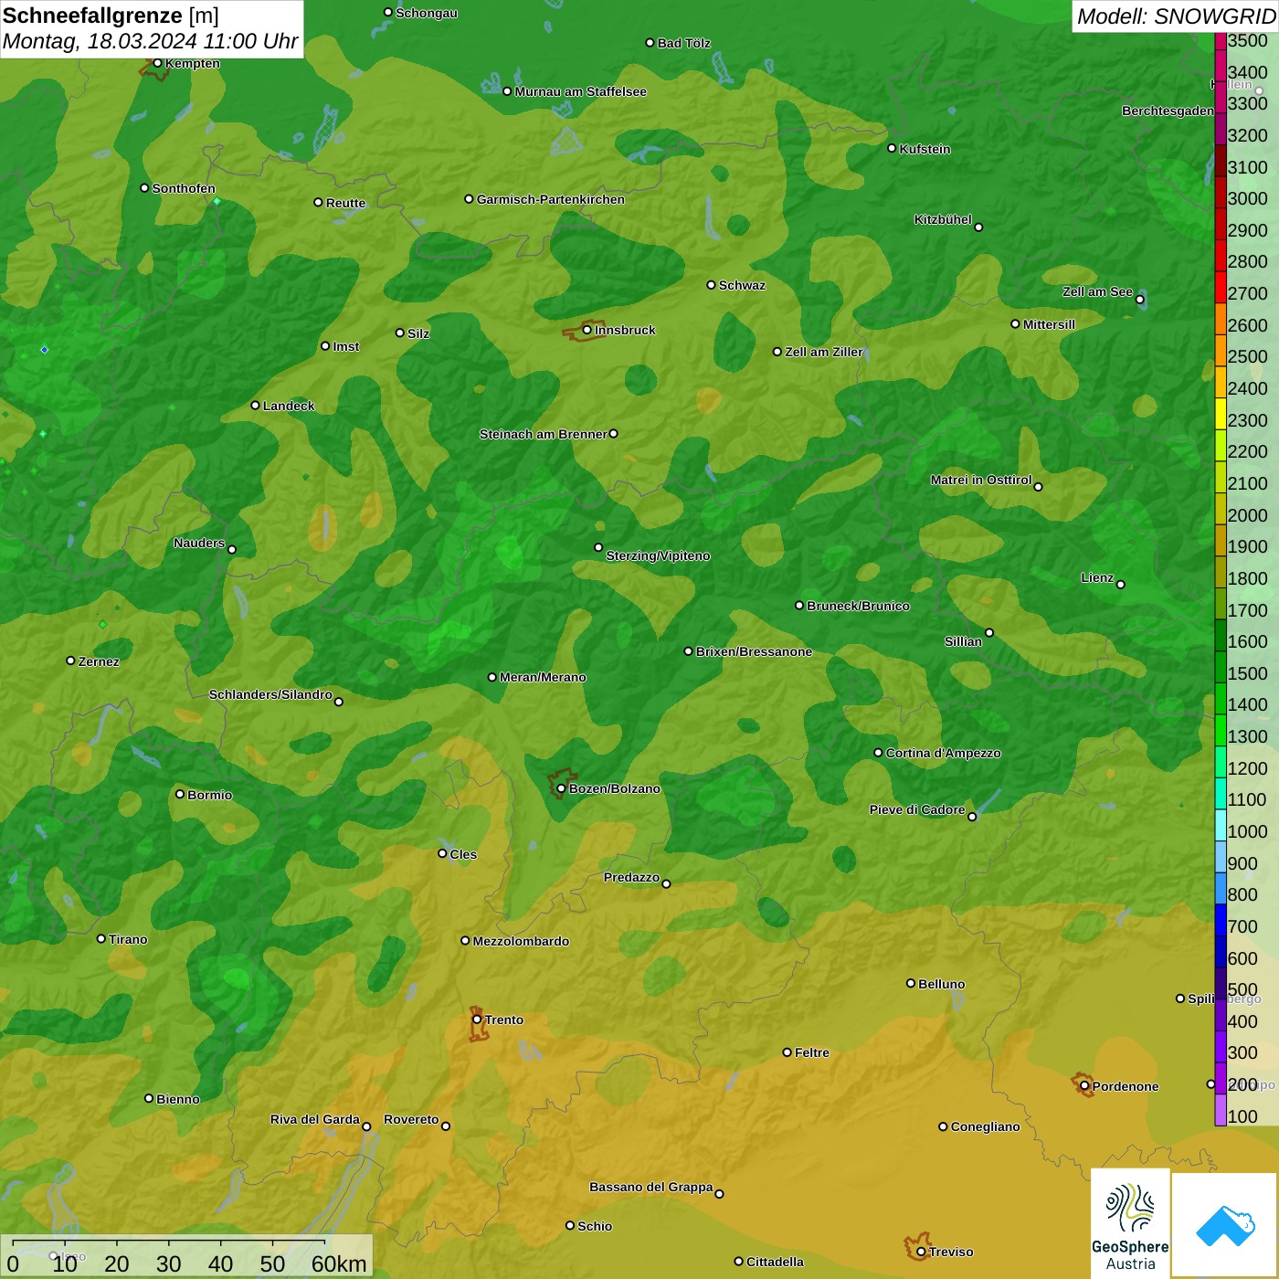Screen dimensions: 1279x1279
Task: Pick the cyan 1000 legend color swatch
Action: (x=1221, y=825)
